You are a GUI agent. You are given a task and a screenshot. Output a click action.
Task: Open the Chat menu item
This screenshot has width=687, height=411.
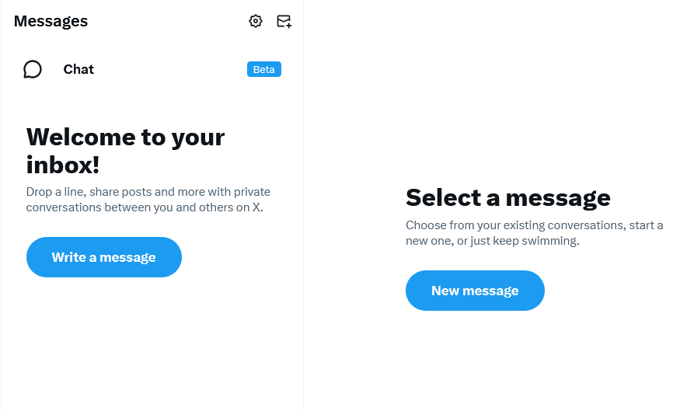(x=78, y=69)
